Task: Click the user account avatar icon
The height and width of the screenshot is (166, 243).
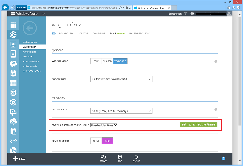Action: (229, 14)
